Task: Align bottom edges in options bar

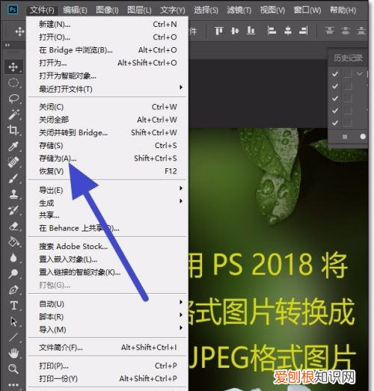Action: pos(251,31)
